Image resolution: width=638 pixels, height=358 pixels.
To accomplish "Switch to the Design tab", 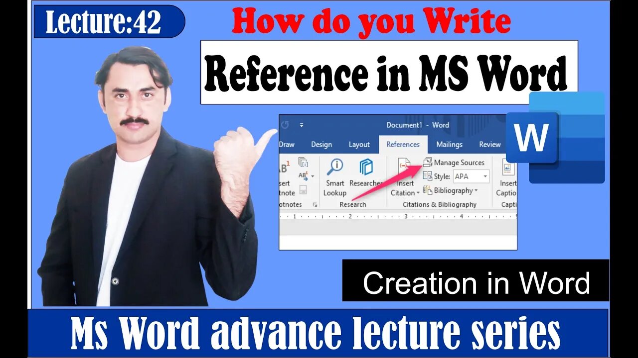I will click(x=321, y=145).
